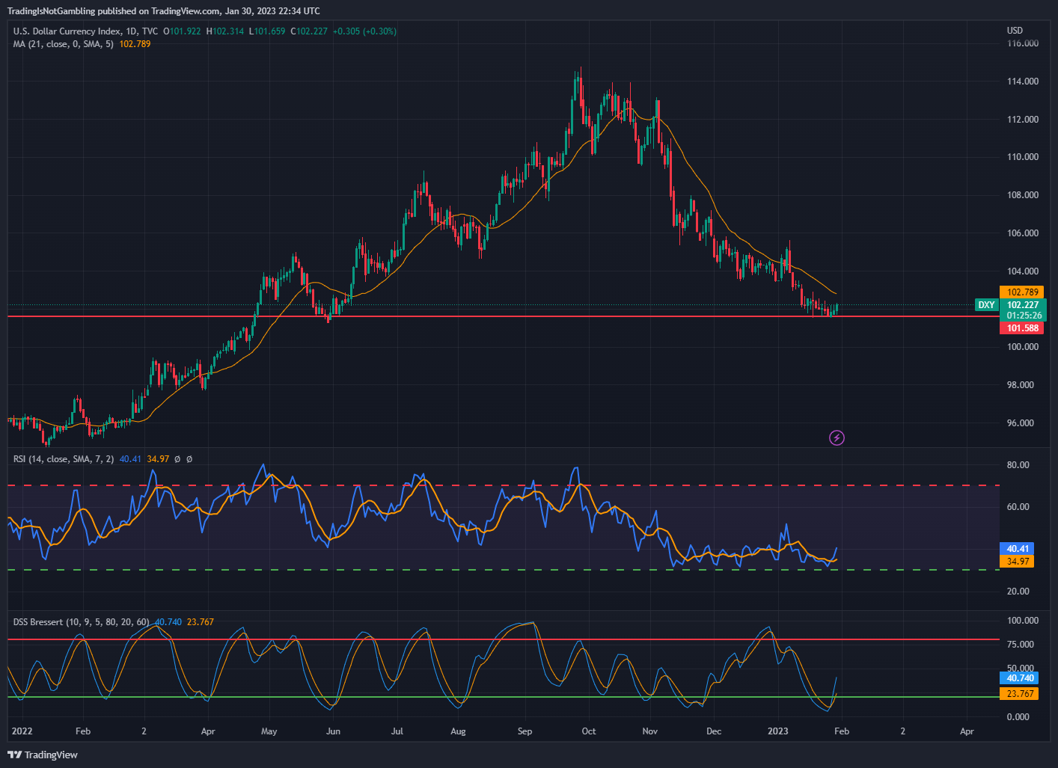Select the DSS Bressert indicator legend
The image size is (1058, 768).
tap(82, 622)
